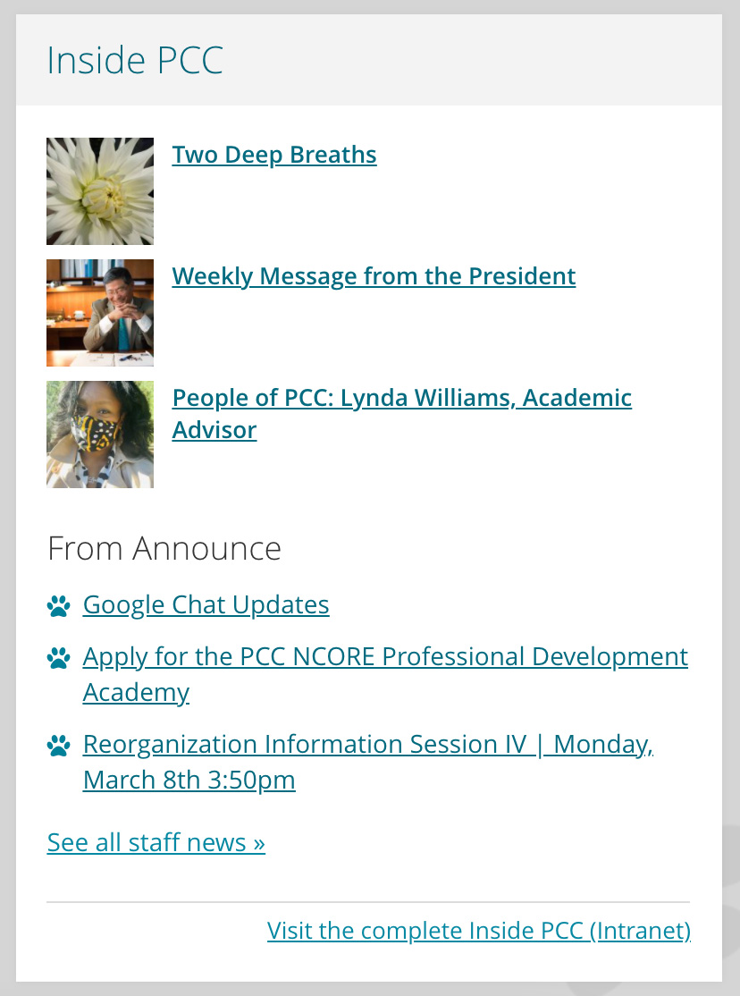Open Apply for PCC NCORE Professional Development Academy
Image resolution: width=740 pixels, height=996 pixels.
(x=385, y=657)
